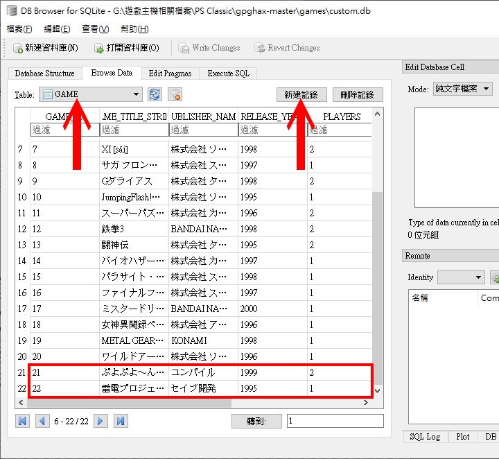
Task: Clear all filters with the funnel icon
Action: (x=175, y=94)
